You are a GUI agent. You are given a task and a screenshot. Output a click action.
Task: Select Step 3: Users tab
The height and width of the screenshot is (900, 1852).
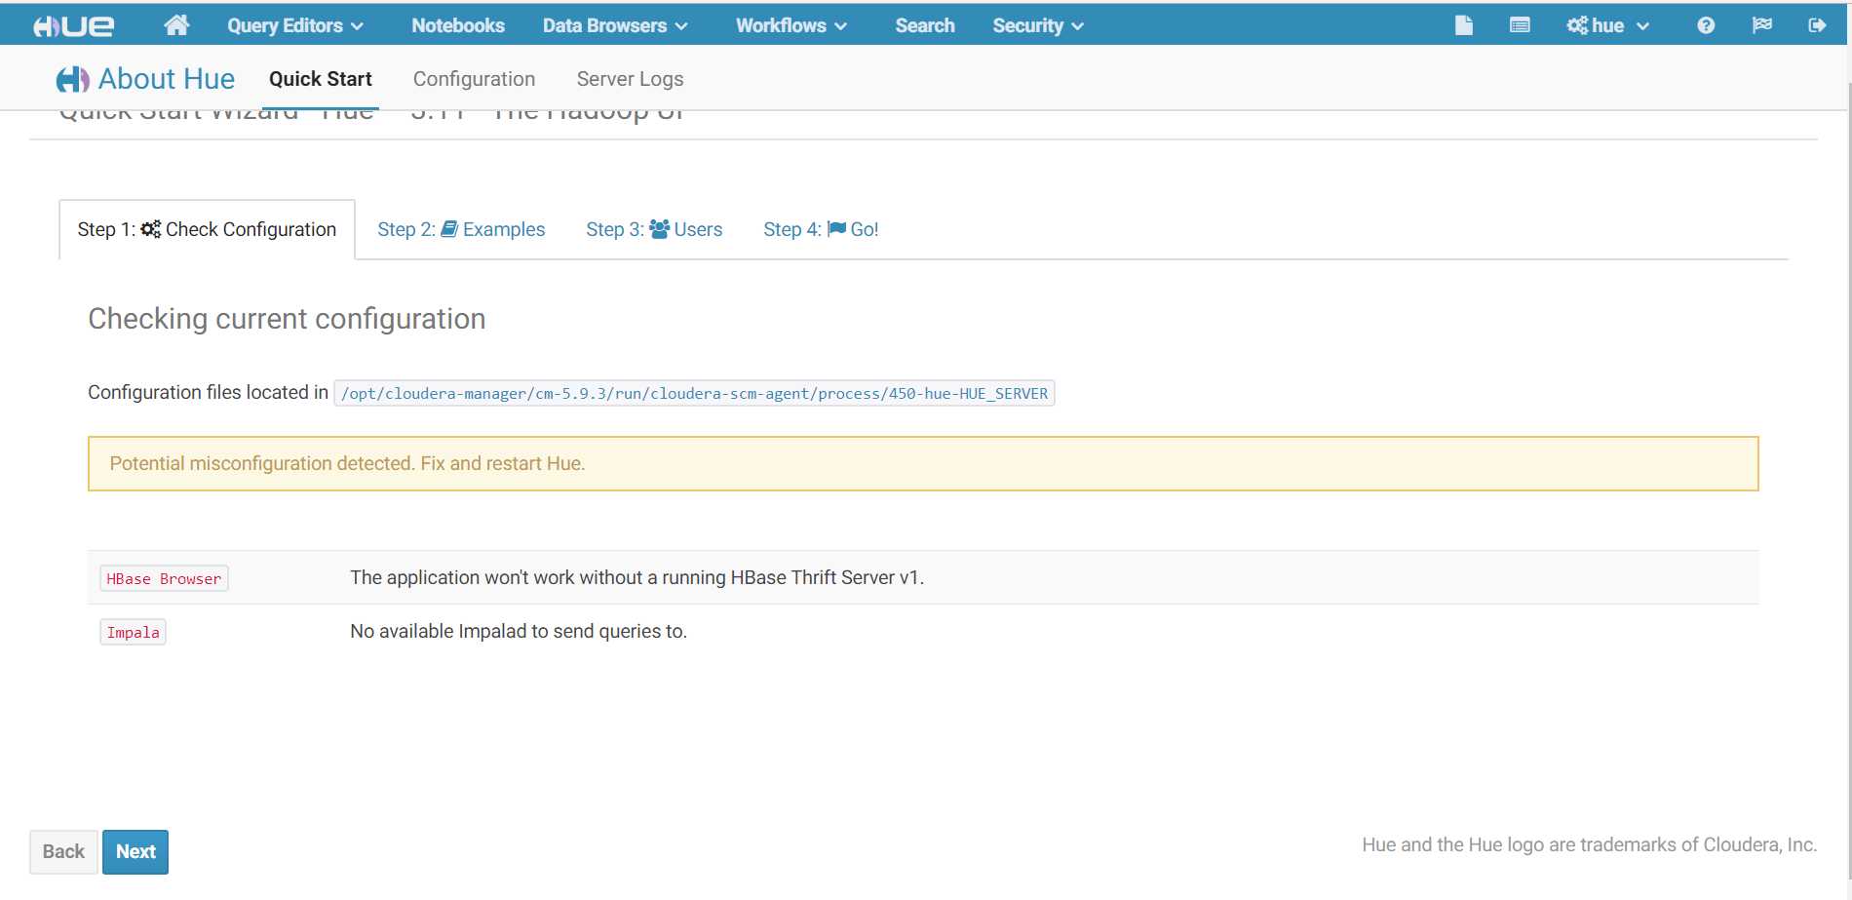[x=654, y=229]
